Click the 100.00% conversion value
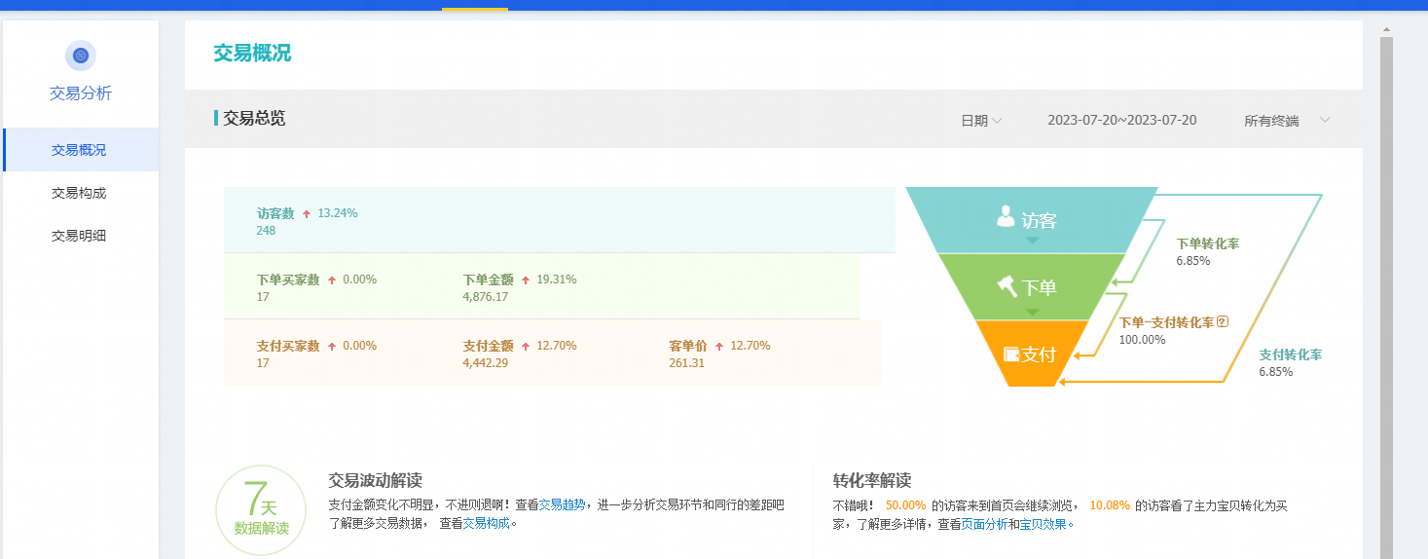The height and width of the screenshot is (559, 1428). (1143, 340)
